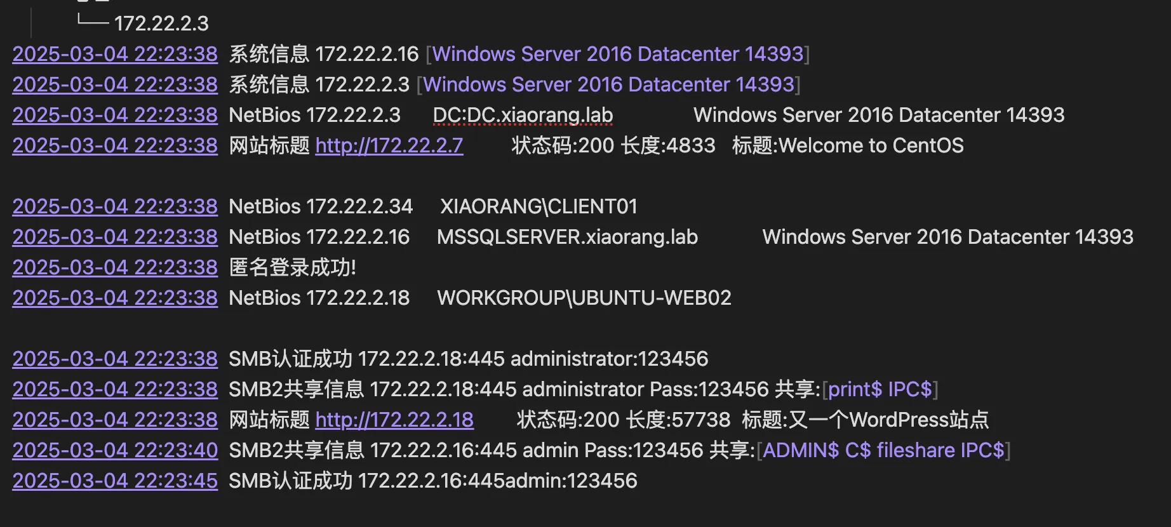This screenshot has height=527, width=1171.
Task: Click timestamp beside 匿名登录成功 line
Action: (x=115, y=267)
